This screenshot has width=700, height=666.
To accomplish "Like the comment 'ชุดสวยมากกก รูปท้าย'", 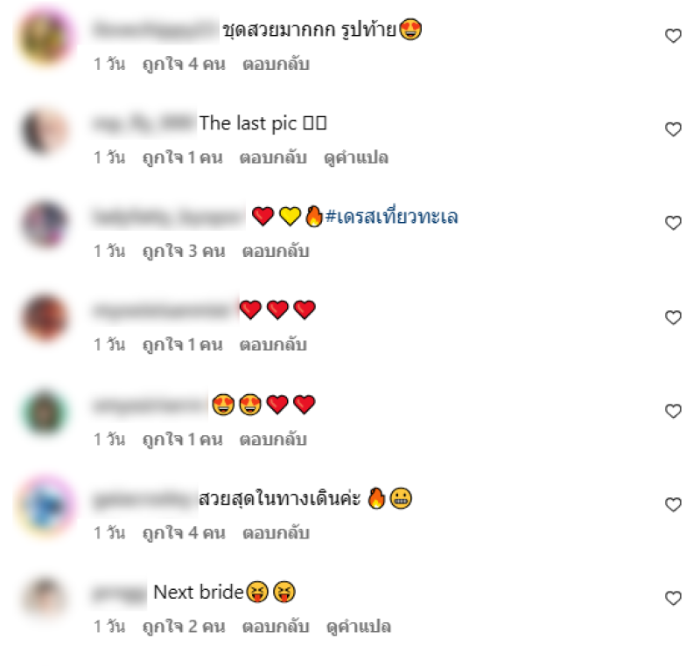I will coord(673,36).
